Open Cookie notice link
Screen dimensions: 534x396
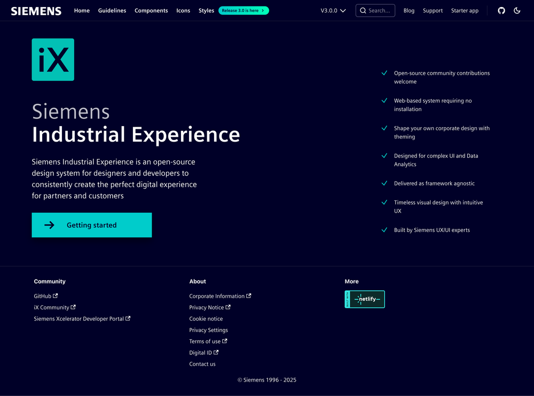click(206, 319)
